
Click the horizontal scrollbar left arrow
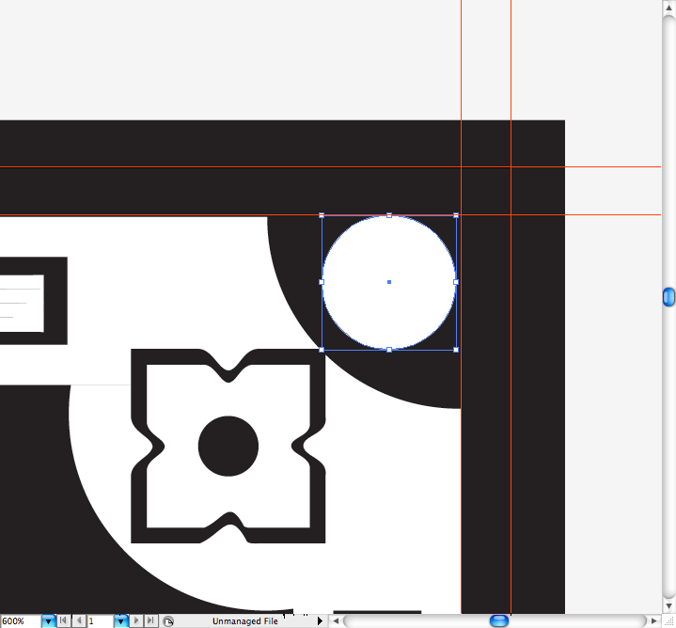coord(336,621)
